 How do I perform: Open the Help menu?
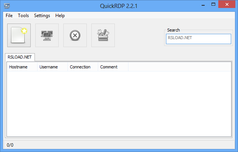point(60,16)
